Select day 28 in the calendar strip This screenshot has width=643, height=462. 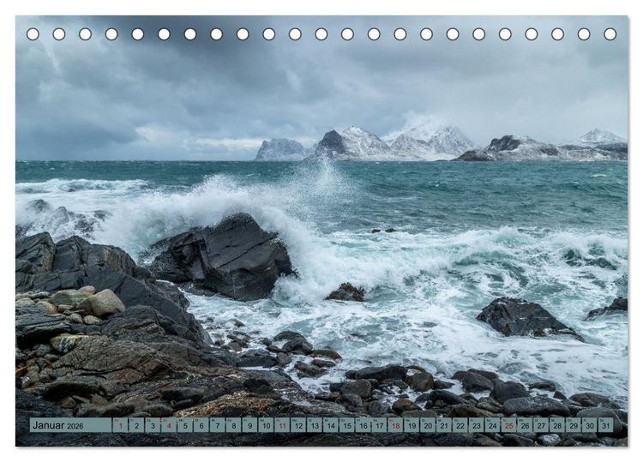coord(558,425)
